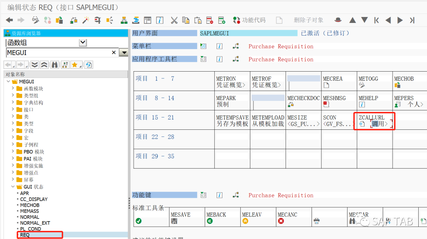
Task: Expand the PBO 模块 folder
Action: coord(13,152)
